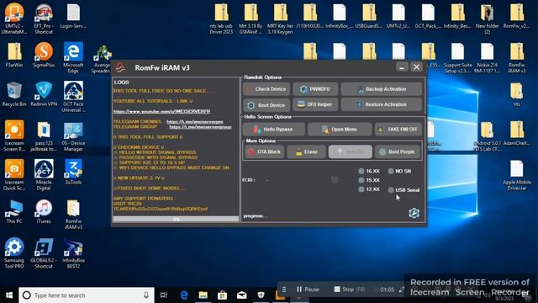Open GLOBAL9.2 Shortcut icon
This screenshot has height=303, width=538.
point(44,253)
